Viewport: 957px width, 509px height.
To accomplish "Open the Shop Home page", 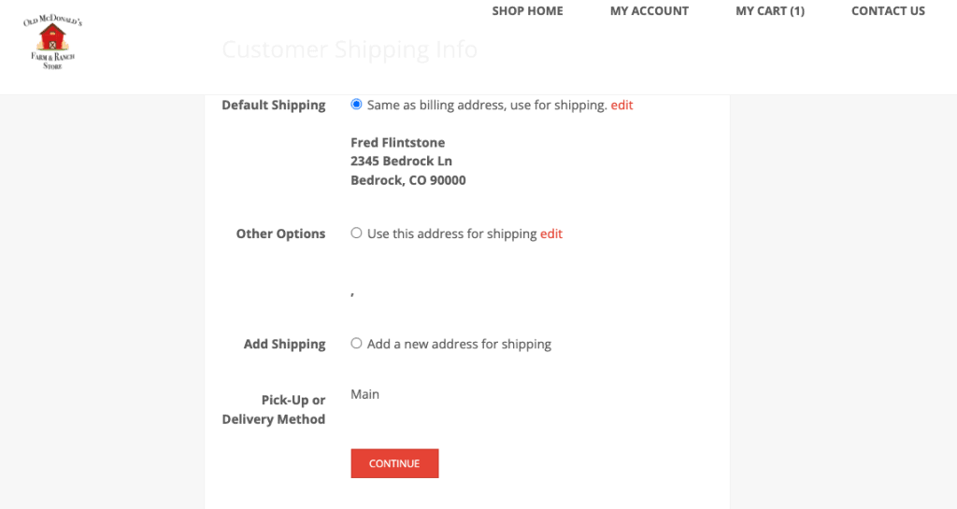I will coord(527,11).
